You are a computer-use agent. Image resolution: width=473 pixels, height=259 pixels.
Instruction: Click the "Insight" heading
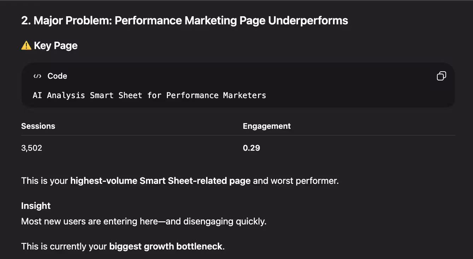click(36, 206)
